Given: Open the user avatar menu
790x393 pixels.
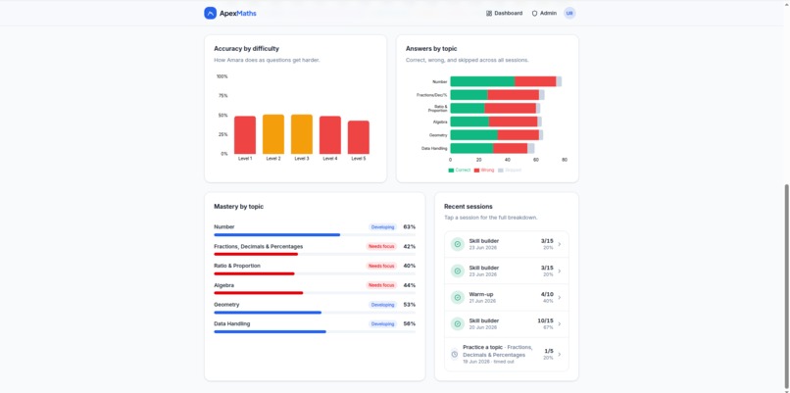Looking at the screenshot, I should tap(569, 13).
